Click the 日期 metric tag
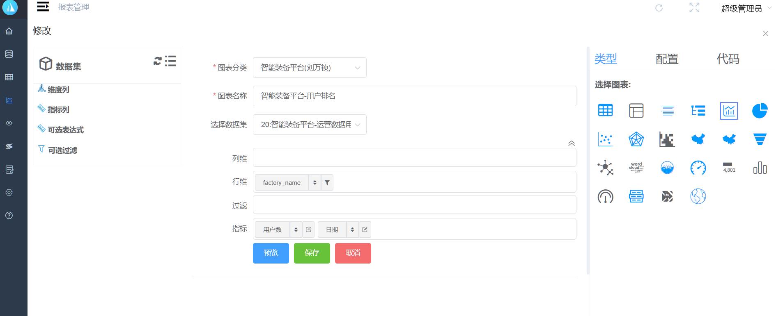The image size is (776, 316). 332,230
